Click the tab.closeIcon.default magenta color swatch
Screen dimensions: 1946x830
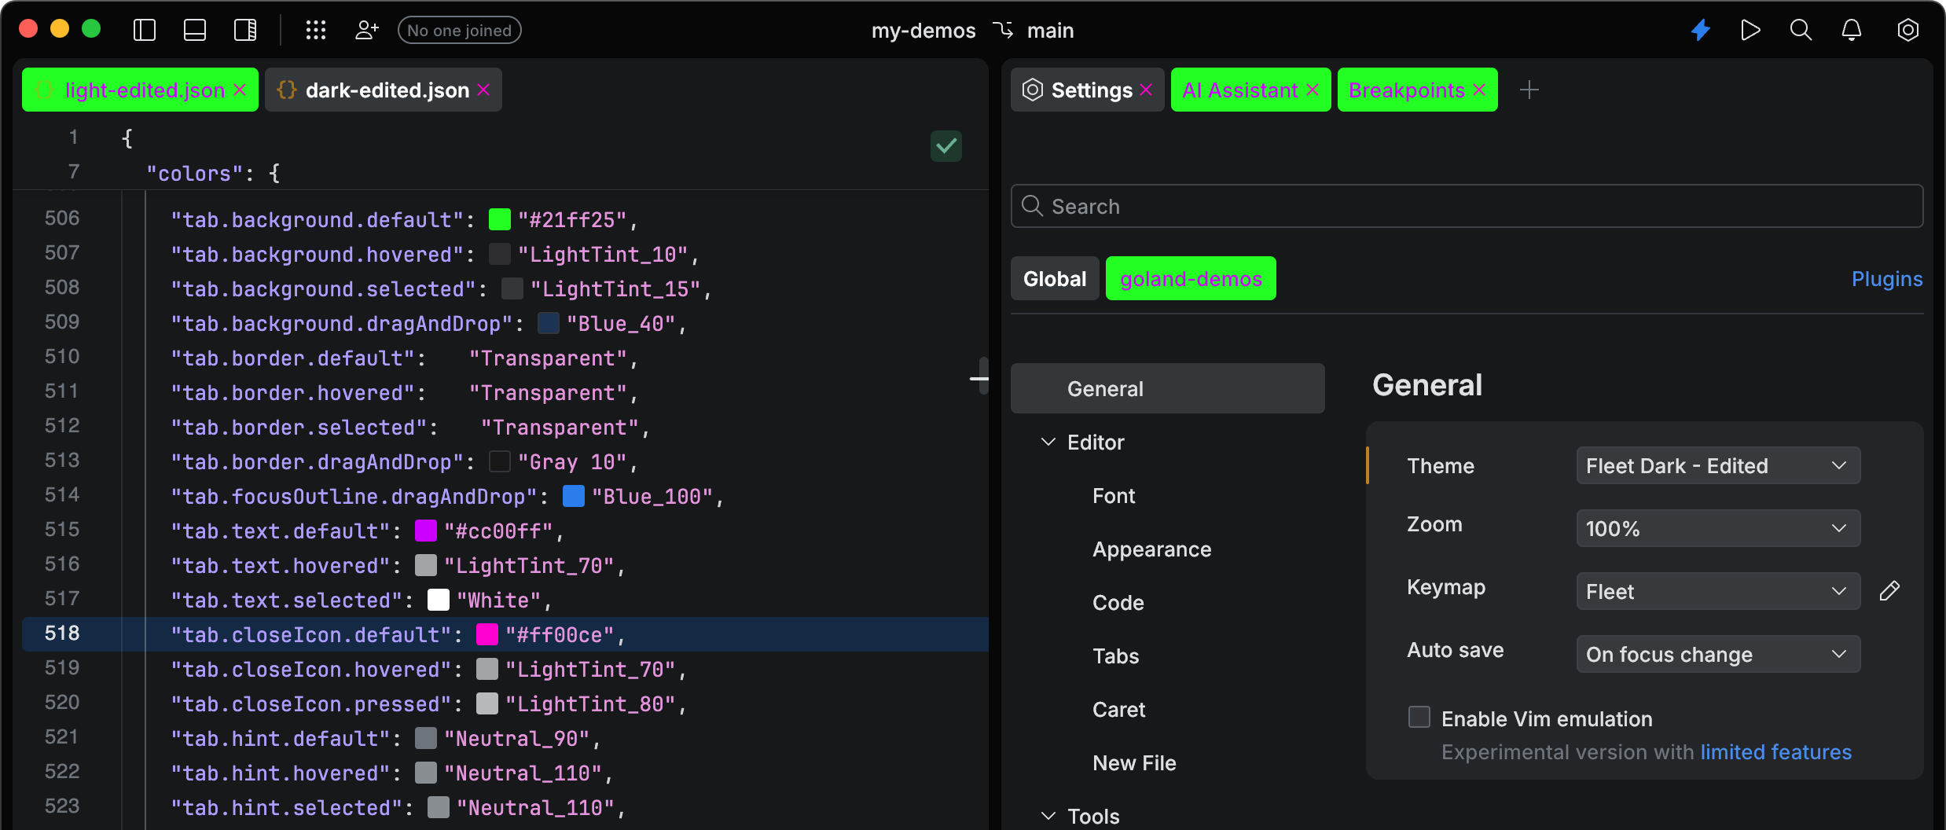point(487,634)
